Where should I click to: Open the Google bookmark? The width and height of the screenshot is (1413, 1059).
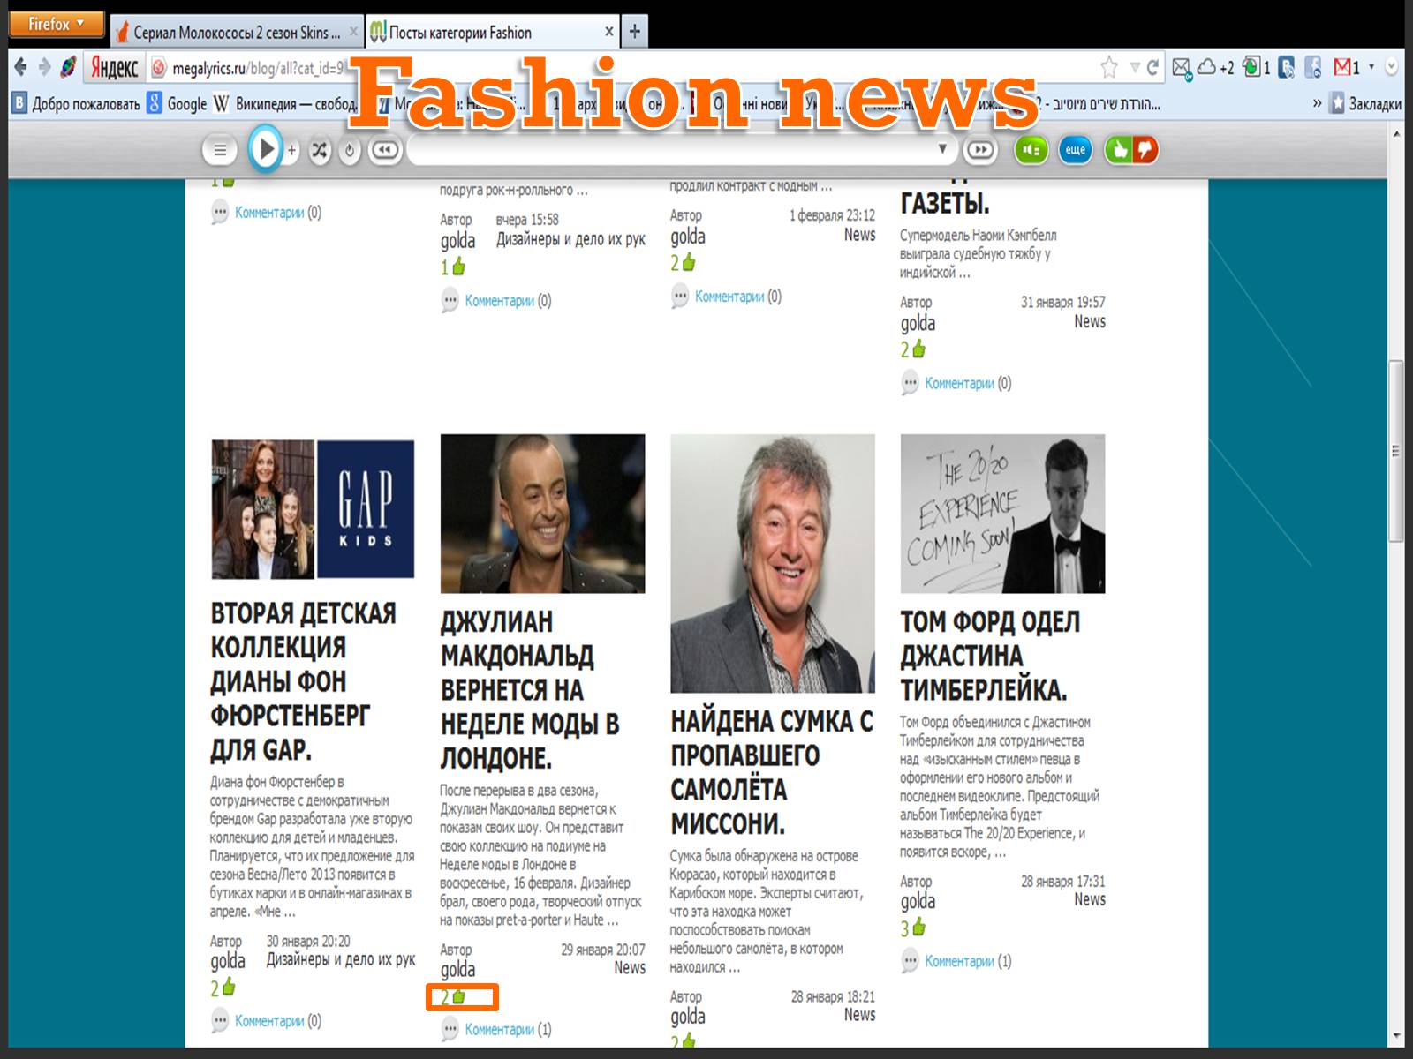click(x=178, y=104)
